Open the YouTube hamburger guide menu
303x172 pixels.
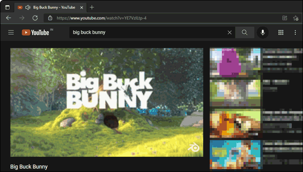pos(11,32)
